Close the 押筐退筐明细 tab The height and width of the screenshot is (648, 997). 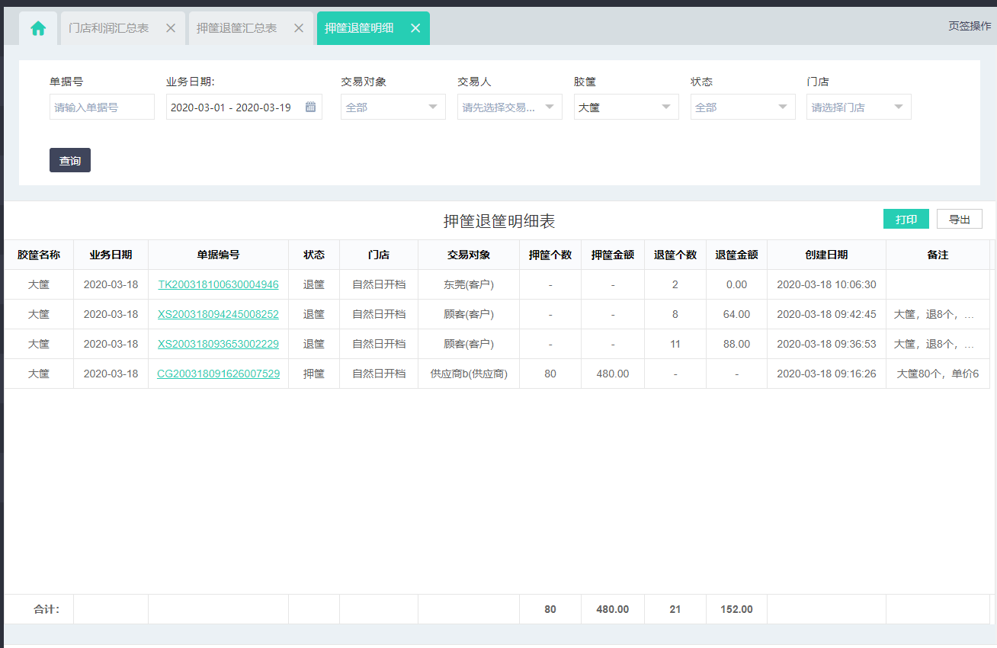[415, 28]
